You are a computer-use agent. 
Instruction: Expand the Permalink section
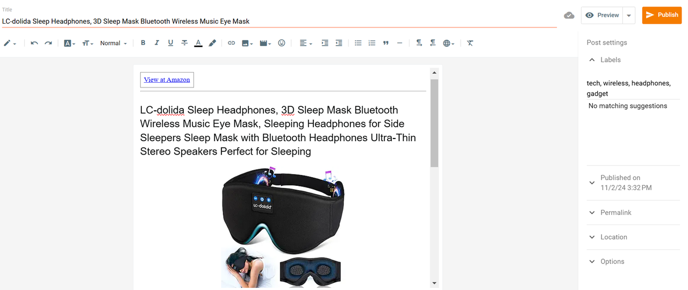tap(633, 213)
